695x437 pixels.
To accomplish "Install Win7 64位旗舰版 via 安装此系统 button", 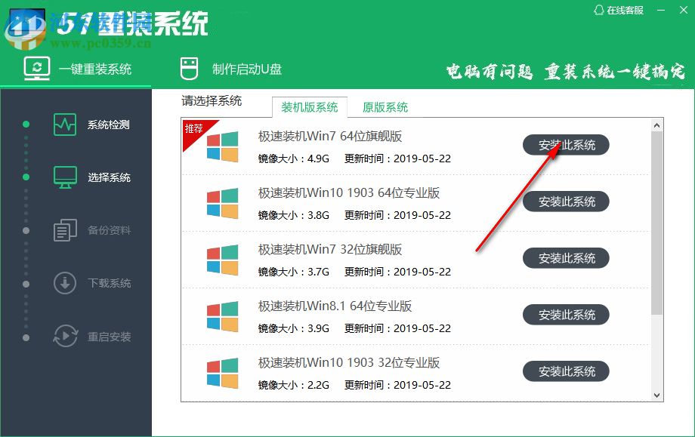I will 566,145.
